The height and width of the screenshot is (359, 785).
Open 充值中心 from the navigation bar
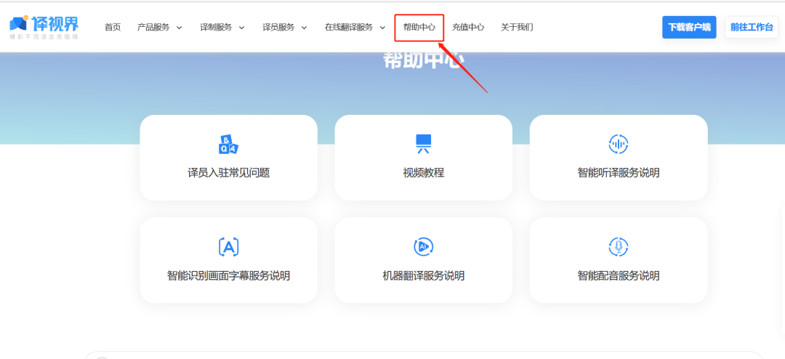pyautogui.click(x=468, y=27)
